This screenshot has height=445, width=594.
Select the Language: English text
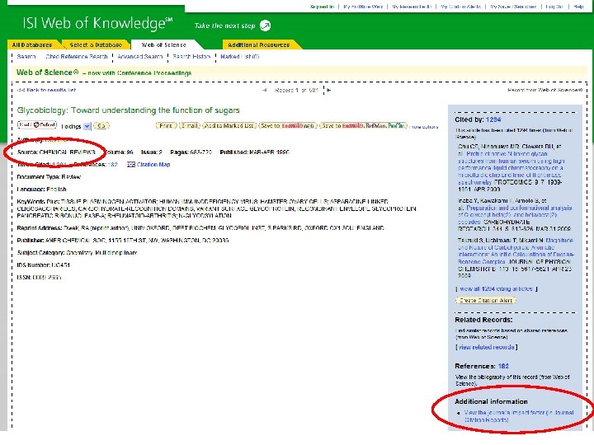[x=42, y=190]
